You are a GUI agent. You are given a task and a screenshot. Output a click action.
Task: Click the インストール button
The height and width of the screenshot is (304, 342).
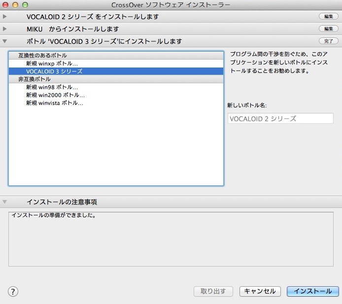[x=313, y=291]
